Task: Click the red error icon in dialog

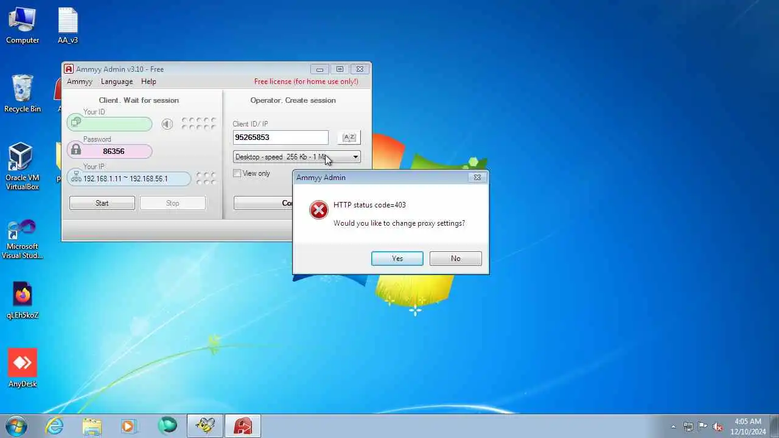Action: pos(318,210)
